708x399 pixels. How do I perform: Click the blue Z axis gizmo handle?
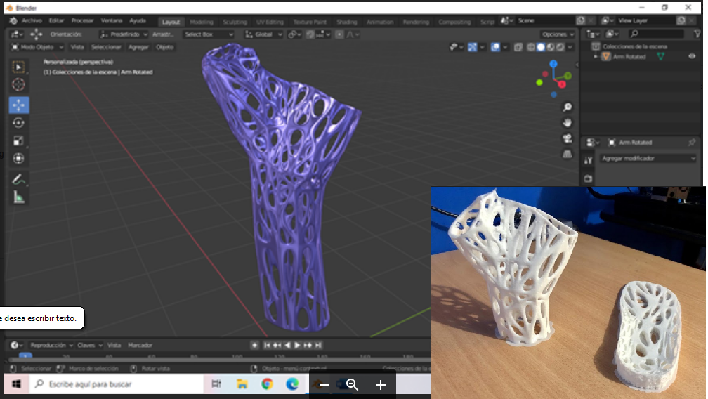click(553, 64)
